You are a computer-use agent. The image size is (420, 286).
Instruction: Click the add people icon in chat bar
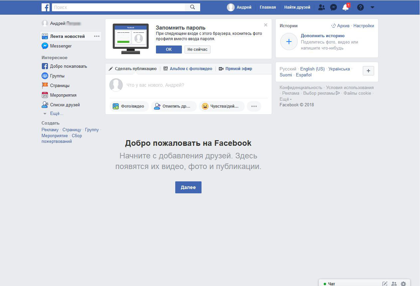[394, 283]
